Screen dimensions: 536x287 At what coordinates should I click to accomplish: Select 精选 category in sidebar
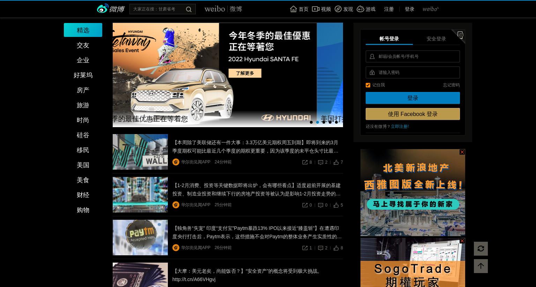83,30
